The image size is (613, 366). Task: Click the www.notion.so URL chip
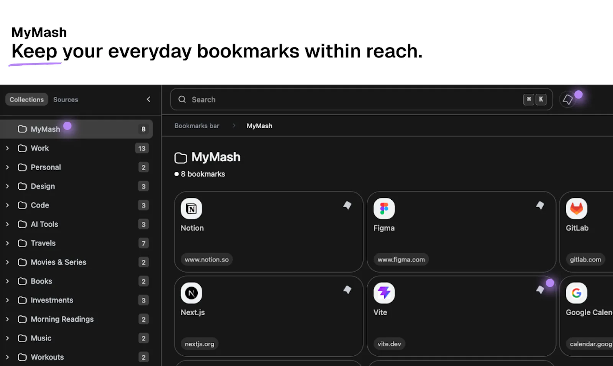click(207, 259)
